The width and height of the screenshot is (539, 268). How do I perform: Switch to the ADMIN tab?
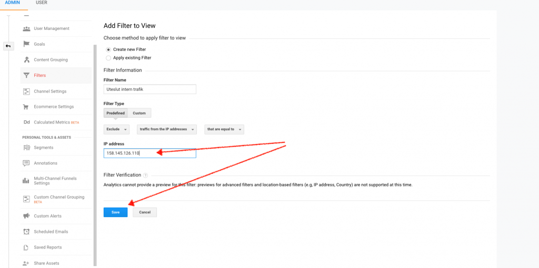point(13,3)
